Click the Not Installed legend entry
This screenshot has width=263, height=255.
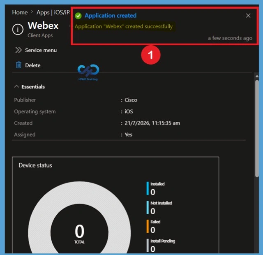click(159, 208)
